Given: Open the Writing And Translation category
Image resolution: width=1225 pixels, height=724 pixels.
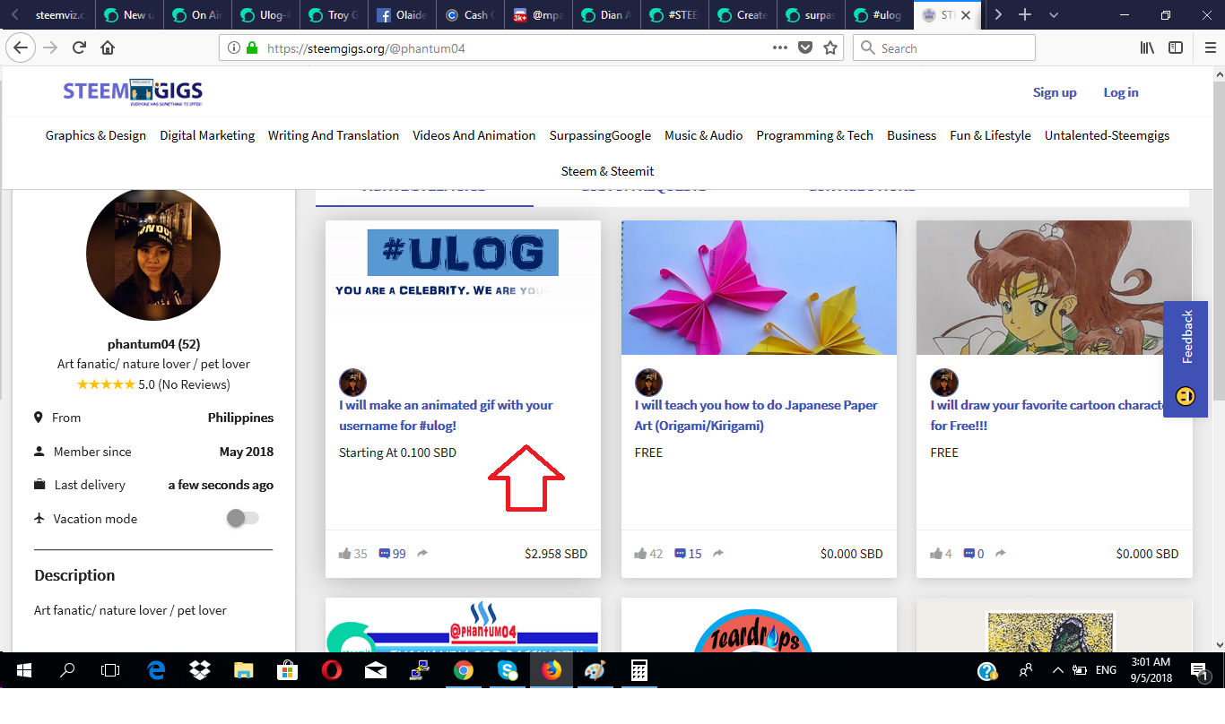Looking at the screenshot, I should pyautogui.click(x=334, y=135).
